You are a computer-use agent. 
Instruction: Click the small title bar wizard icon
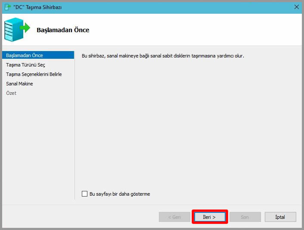[x=7, y=7]
